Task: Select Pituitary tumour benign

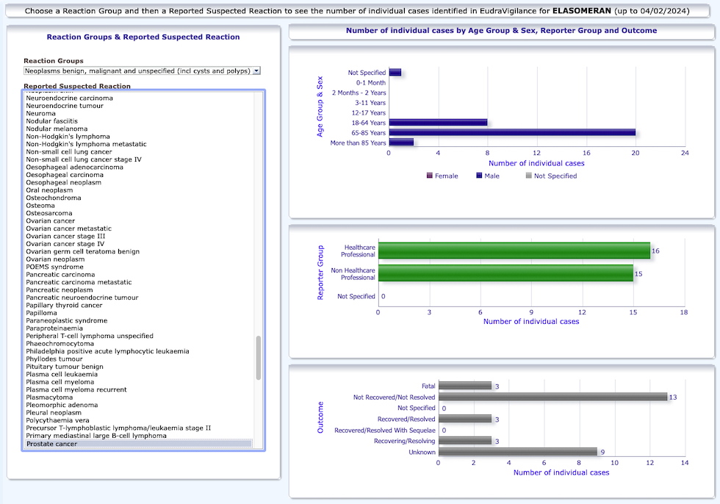Action: tap(65, 367)
